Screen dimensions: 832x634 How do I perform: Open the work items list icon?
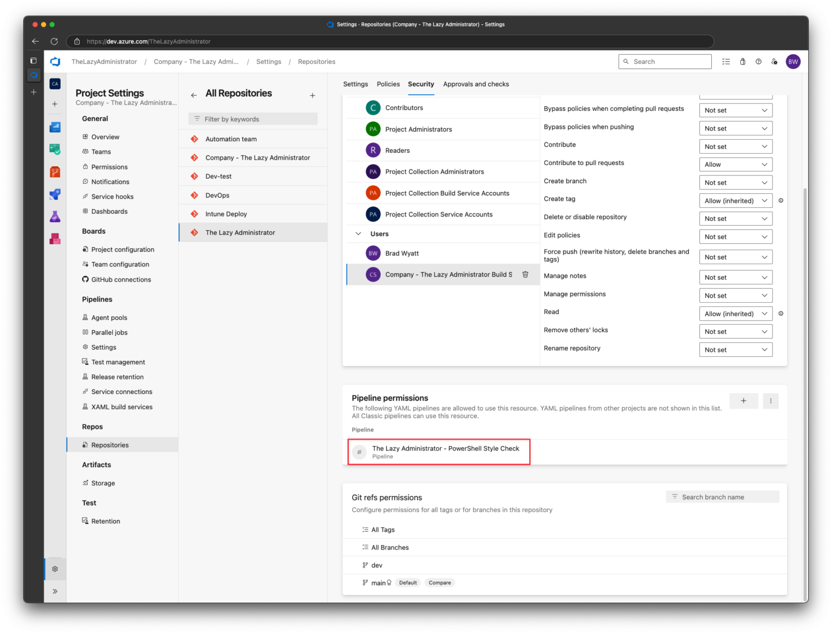726,62
